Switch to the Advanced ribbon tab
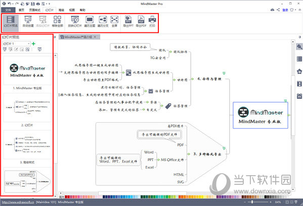303x206 pixels. coord(61,10)
